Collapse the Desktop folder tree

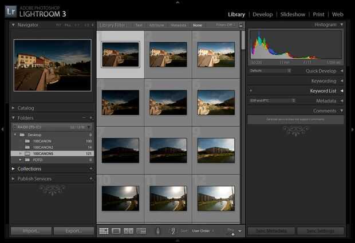click(x=15, y=135)
